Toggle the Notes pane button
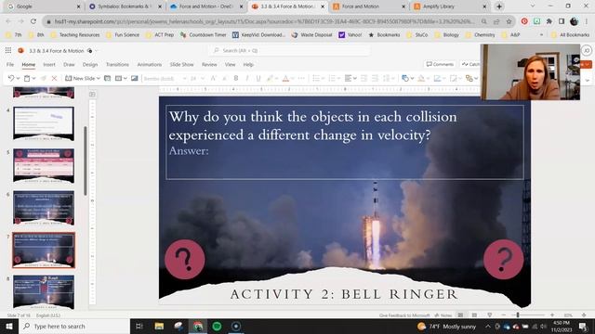The width and height of the screenshot is (595, 334). 443,315
